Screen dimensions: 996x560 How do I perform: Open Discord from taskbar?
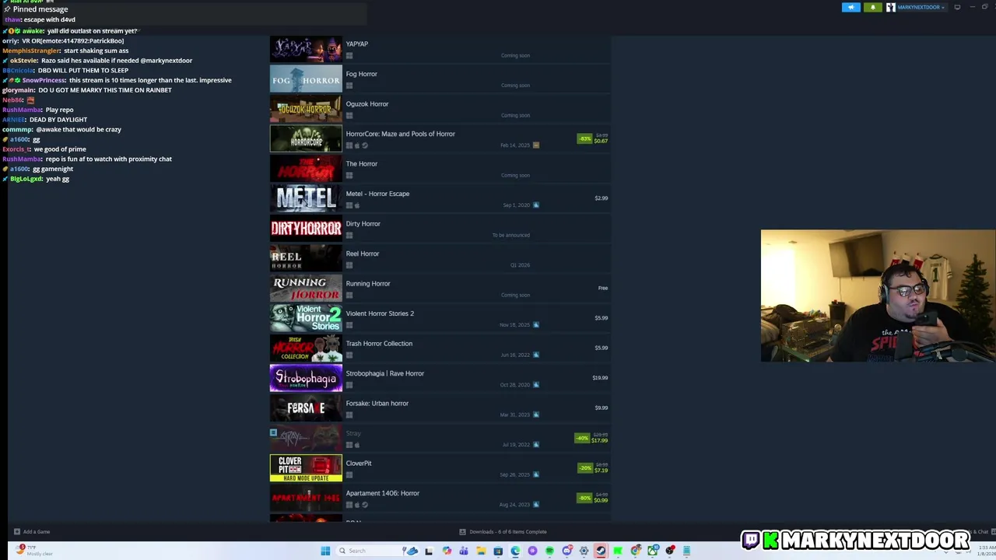point(567,551)
